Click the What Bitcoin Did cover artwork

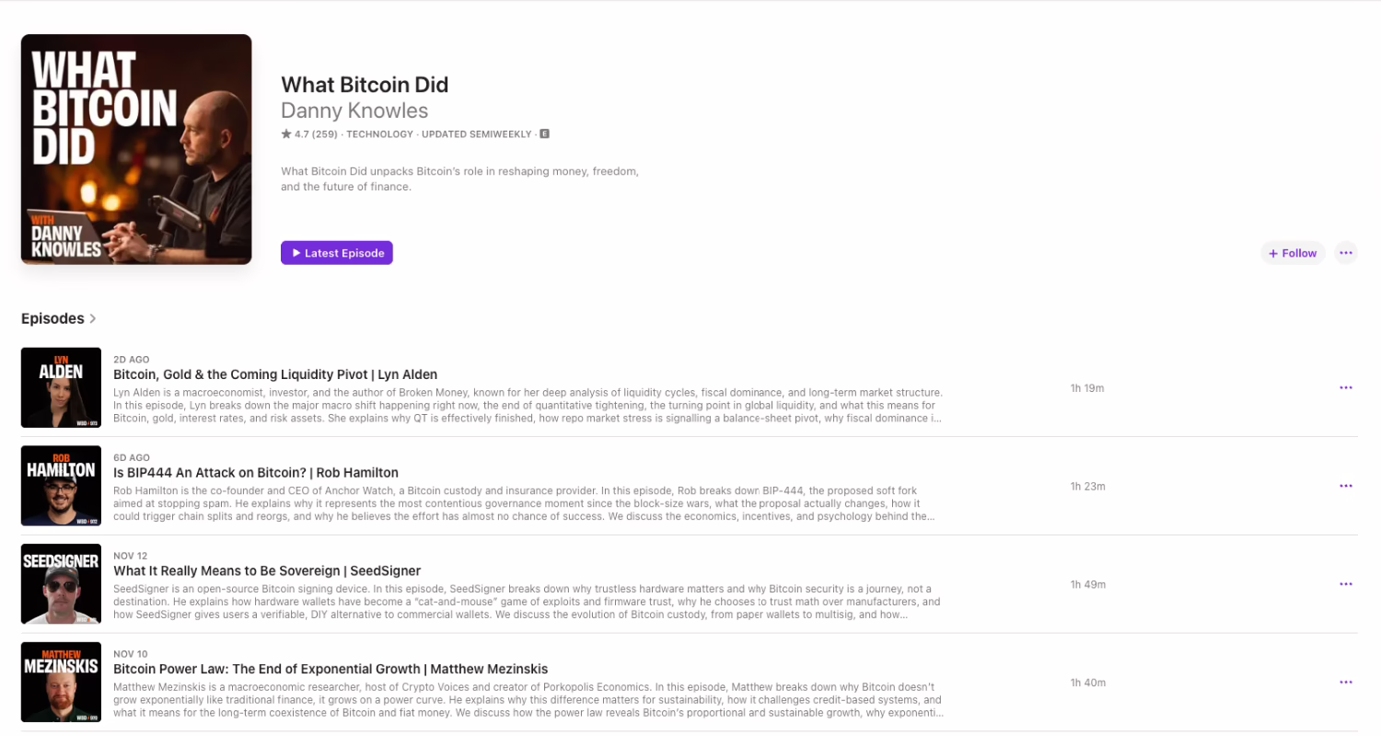click(135, 149)
